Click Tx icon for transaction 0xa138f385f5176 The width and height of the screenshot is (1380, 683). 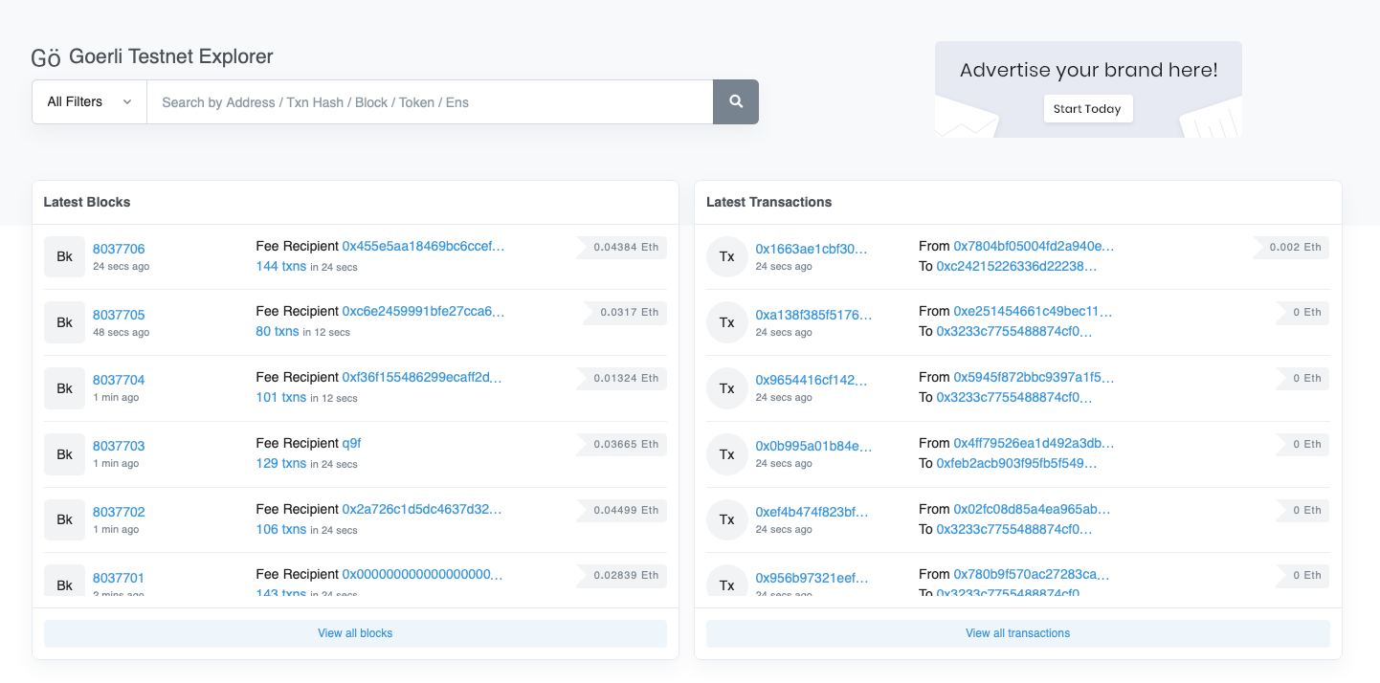(726, 322)
